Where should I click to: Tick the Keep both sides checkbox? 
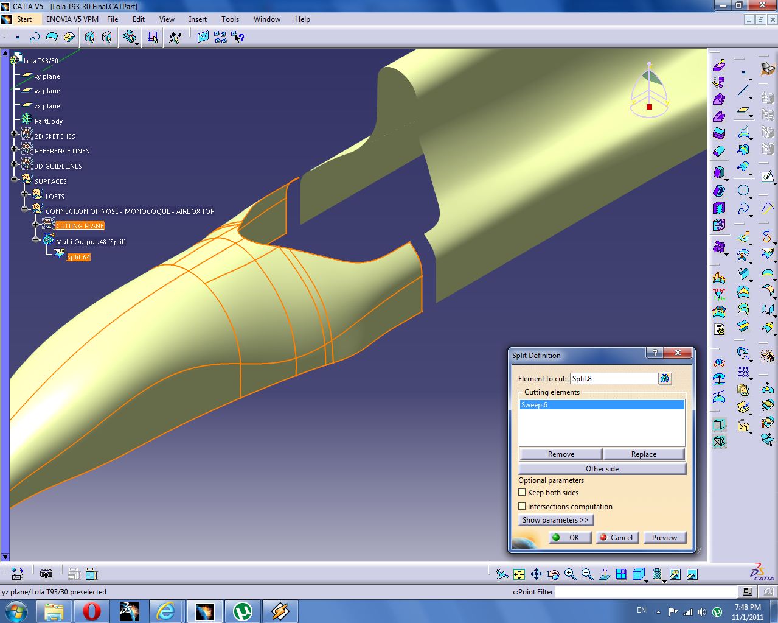point(522,492)
